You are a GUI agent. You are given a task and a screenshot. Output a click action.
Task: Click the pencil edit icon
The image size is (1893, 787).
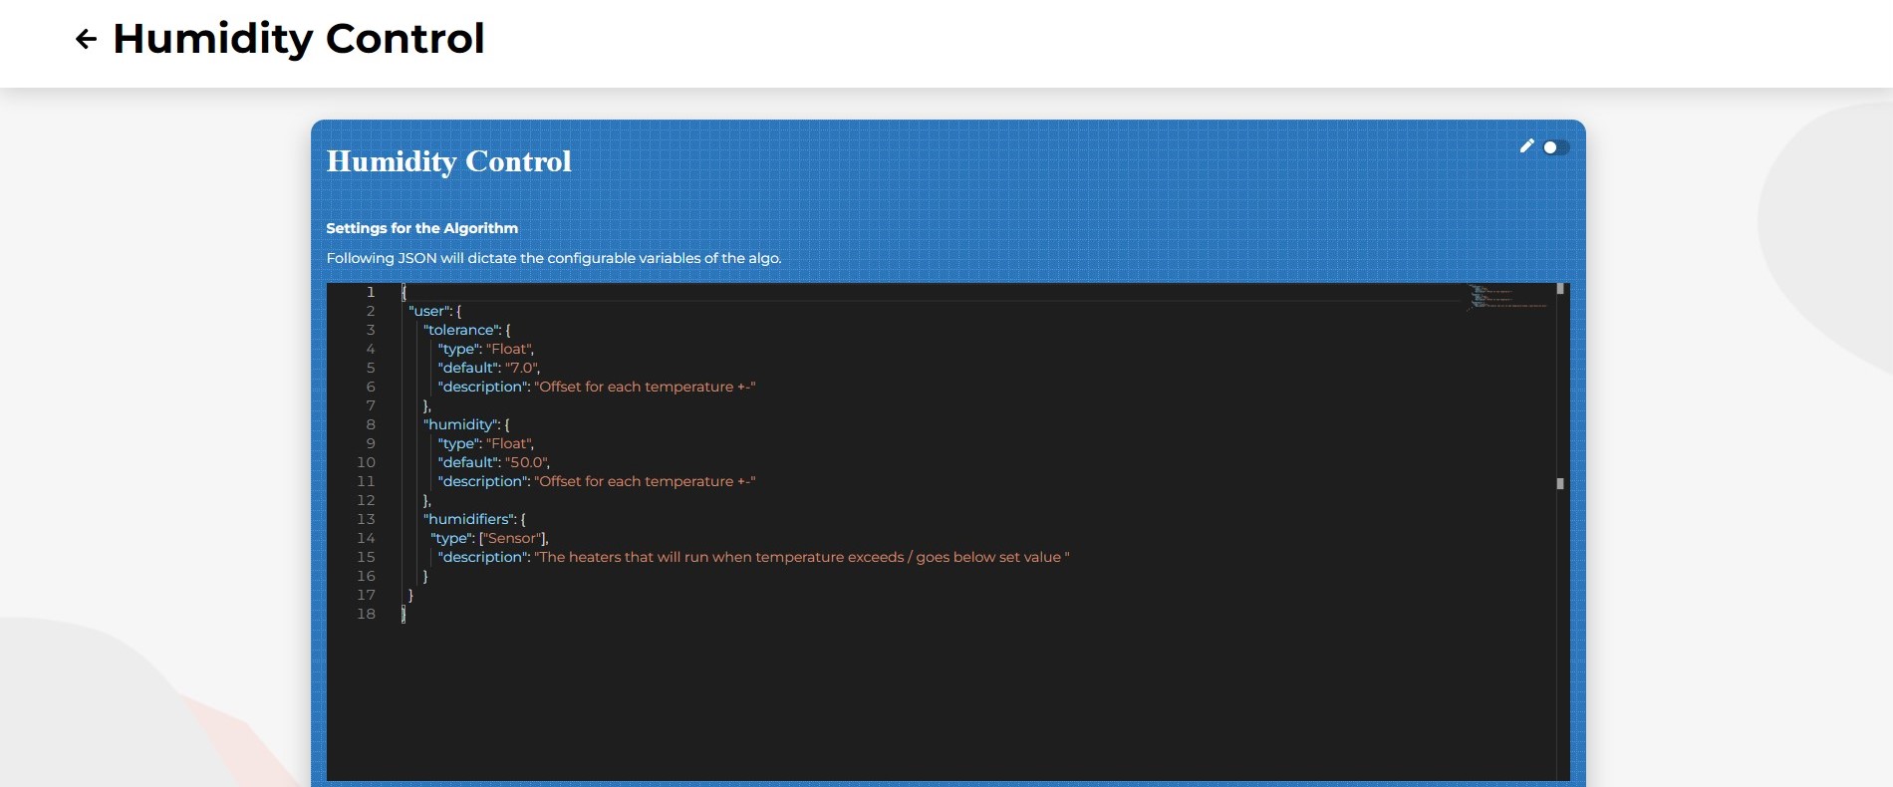tap(1526, 146)
